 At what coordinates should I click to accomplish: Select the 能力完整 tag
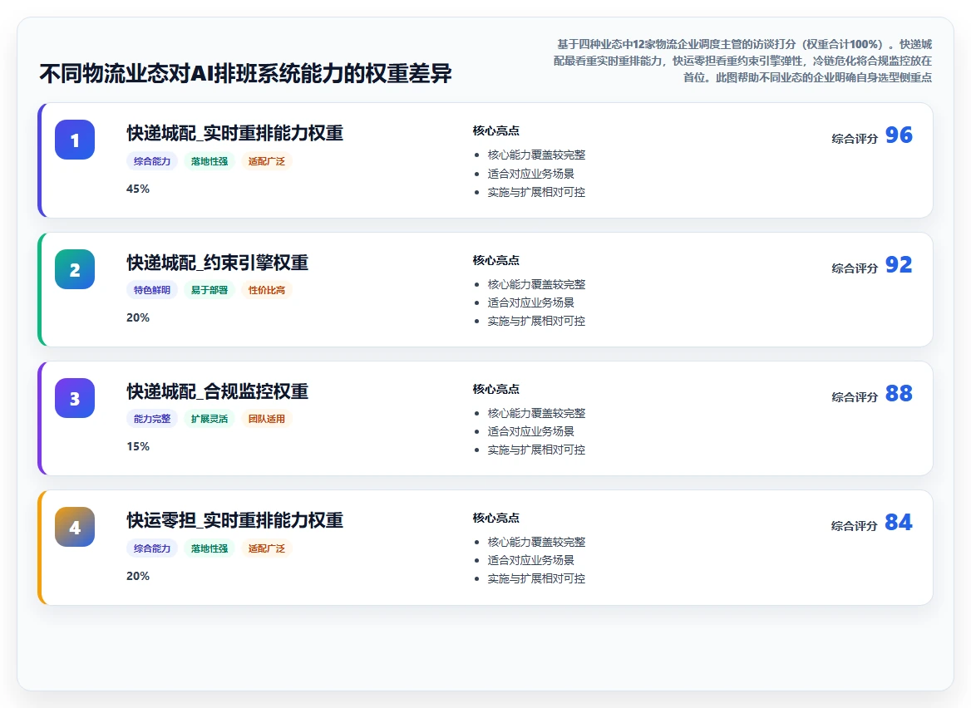tap(151, 419)
